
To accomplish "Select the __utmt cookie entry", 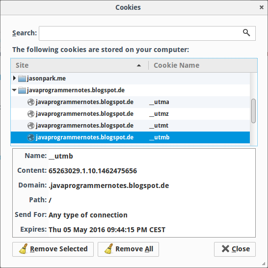I will [130, 126].
